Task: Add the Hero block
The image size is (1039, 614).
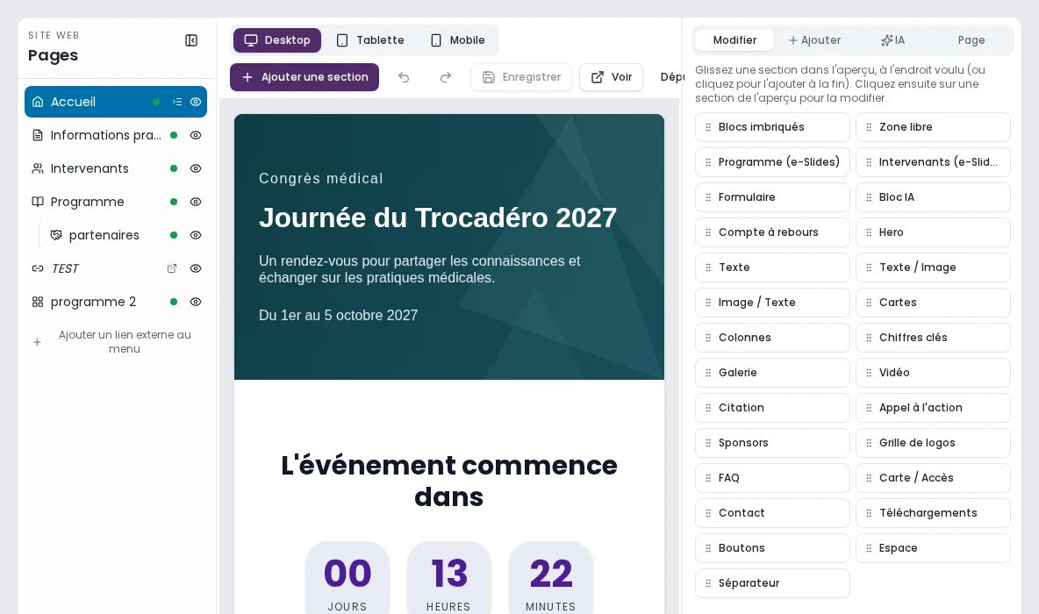Action: 933,232
